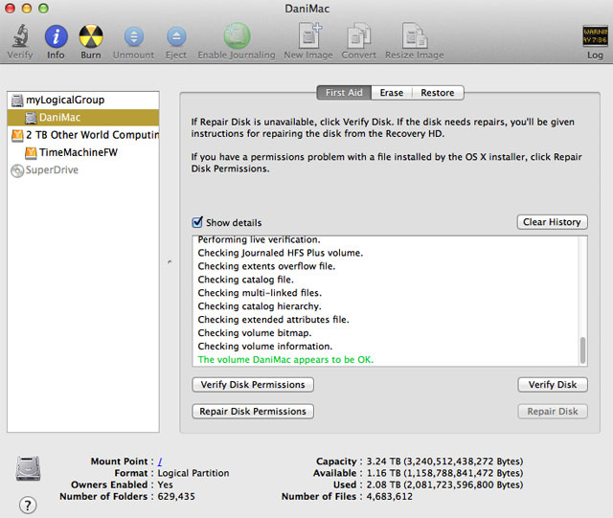Click the Convert toolbar icon
The width and height of the screenshot is (613, 518).
359,35
